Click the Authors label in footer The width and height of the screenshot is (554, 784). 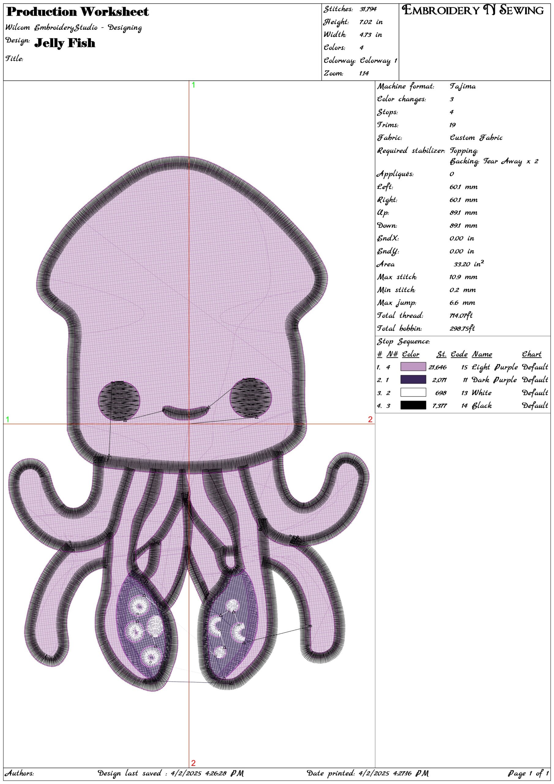20,773
